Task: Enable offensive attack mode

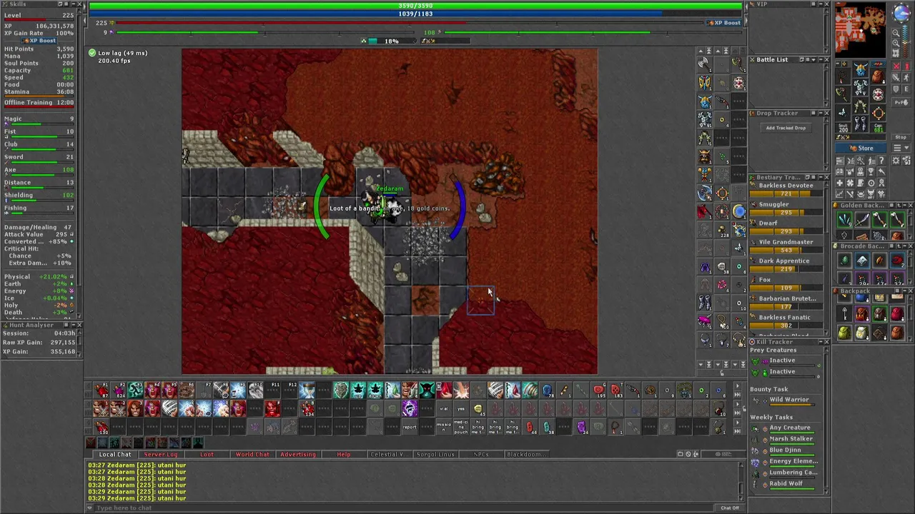Action: click(x=896, y=66)
